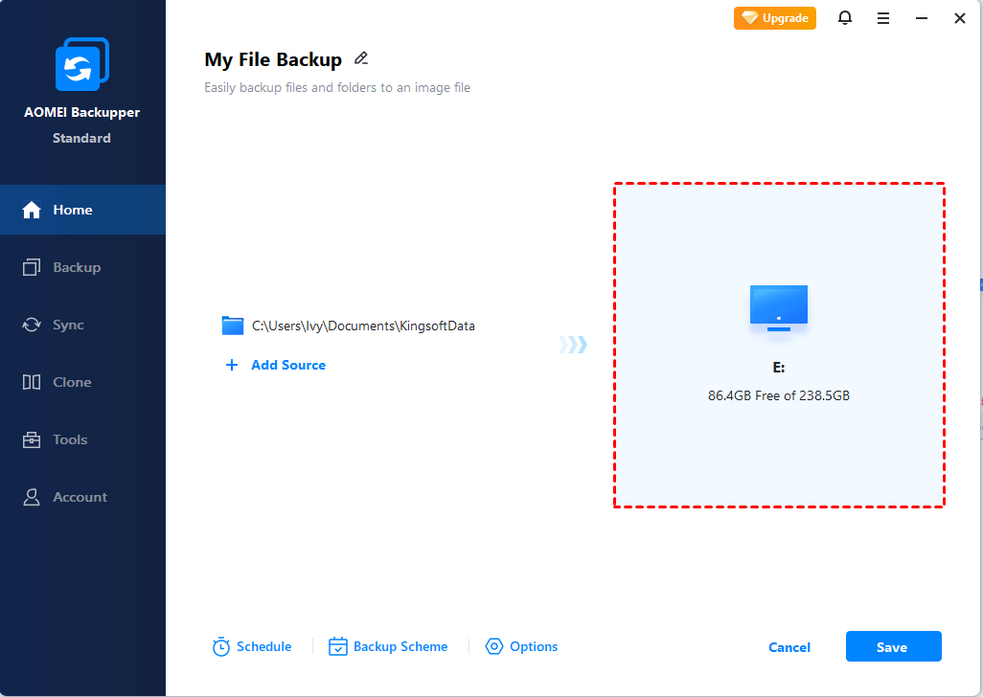
Task: Click the pencil icon to rename backup task
Action: pyautogui.click(x=360, y=58)
